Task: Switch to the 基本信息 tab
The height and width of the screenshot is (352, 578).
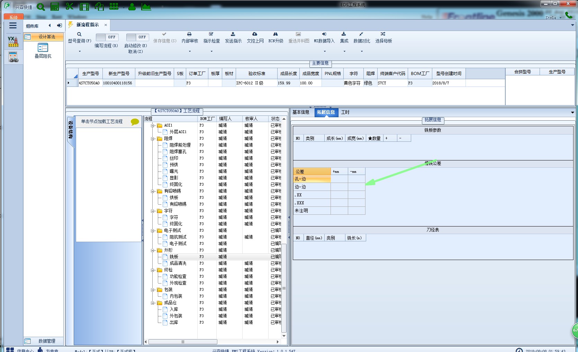Action: click(301, 112)
